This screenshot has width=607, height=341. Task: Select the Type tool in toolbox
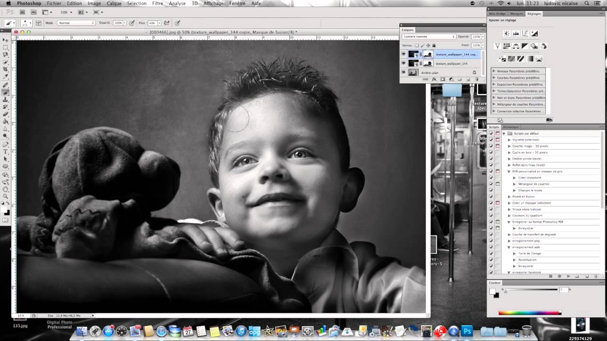click(6, 152)
